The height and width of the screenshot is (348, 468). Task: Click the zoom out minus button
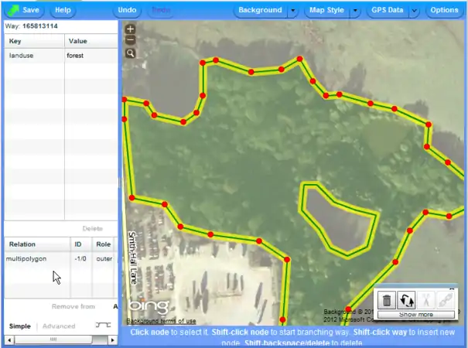point(130,40)
